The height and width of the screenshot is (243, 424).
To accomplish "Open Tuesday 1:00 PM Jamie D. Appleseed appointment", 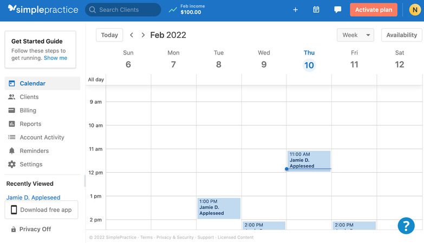I will coord(219,208).
